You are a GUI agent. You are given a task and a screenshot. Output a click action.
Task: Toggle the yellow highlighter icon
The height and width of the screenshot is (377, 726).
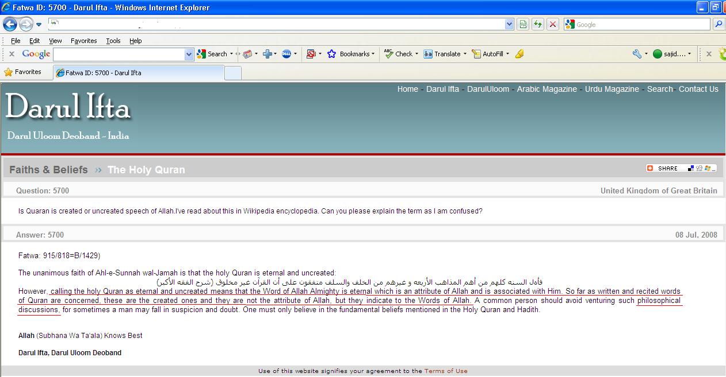519,54
